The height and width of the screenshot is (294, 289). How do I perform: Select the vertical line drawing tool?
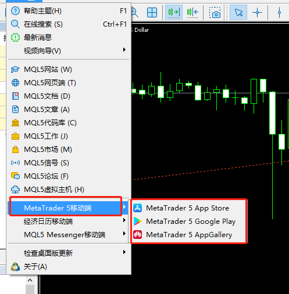[279, 13]
